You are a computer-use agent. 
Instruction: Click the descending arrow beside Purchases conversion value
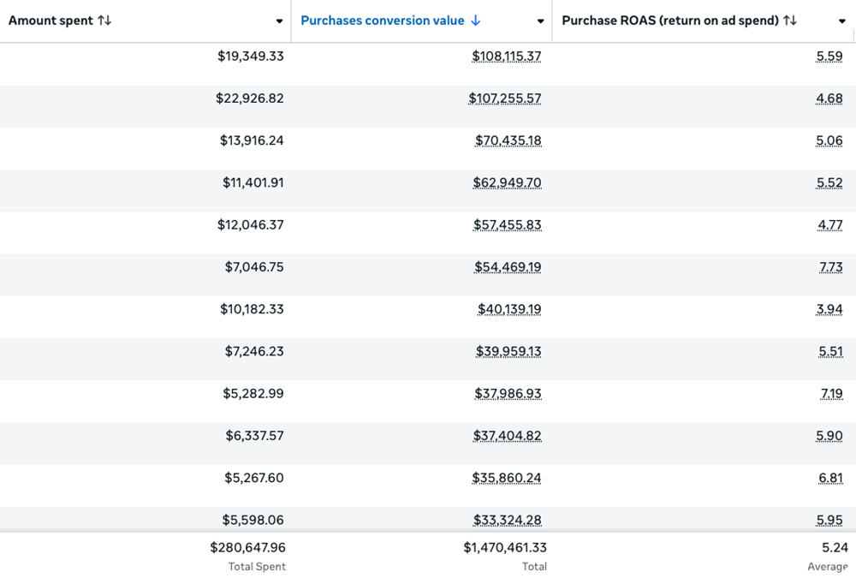[476, 21]
